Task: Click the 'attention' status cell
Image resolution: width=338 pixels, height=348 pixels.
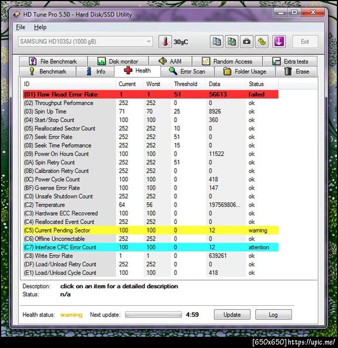Action: pyautogui.click(x=259, y=247)
